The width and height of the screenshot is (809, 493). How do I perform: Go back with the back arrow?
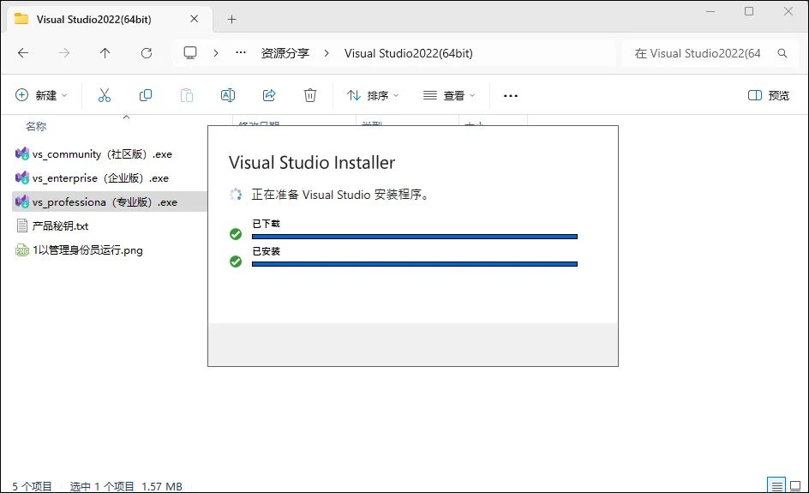coord(23,52)
